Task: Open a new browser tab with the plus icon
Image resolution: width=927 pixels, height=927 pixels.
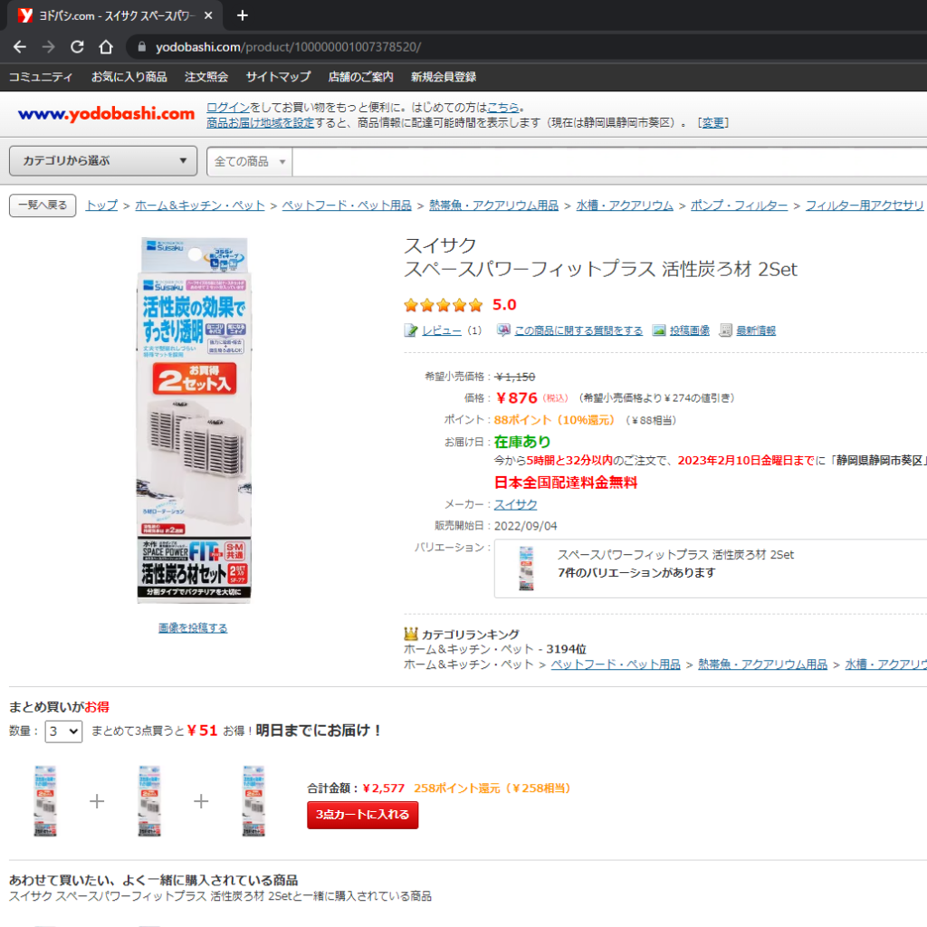Action: (243, 15)
